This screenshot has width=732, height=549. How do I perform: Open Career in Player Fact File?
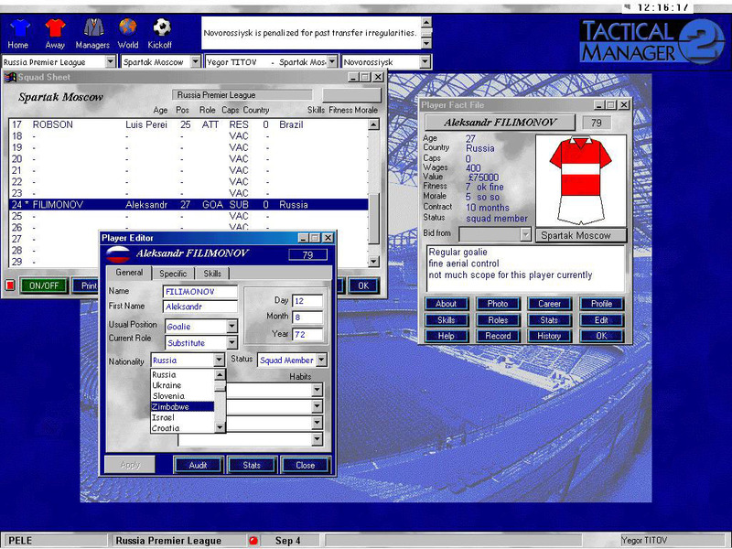click(x=549, y=304)
